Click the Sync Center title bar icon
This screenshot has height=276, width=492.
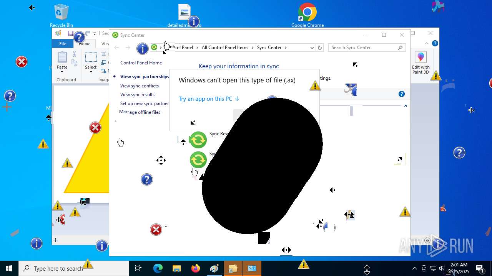point(115,35)
